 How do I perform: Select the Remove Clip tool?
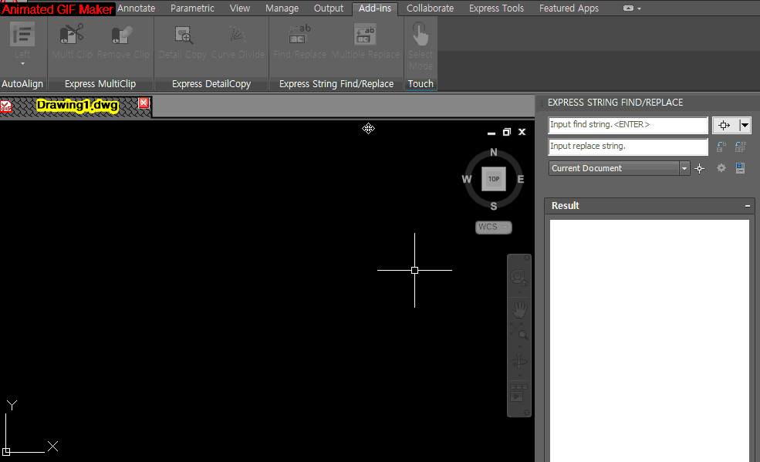(x=123, y=42)
